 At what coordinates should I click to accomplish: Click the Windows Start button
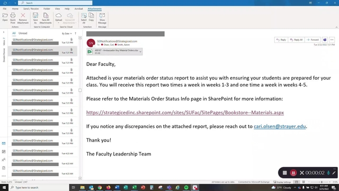pyautogui.click(x=4, y=187)
